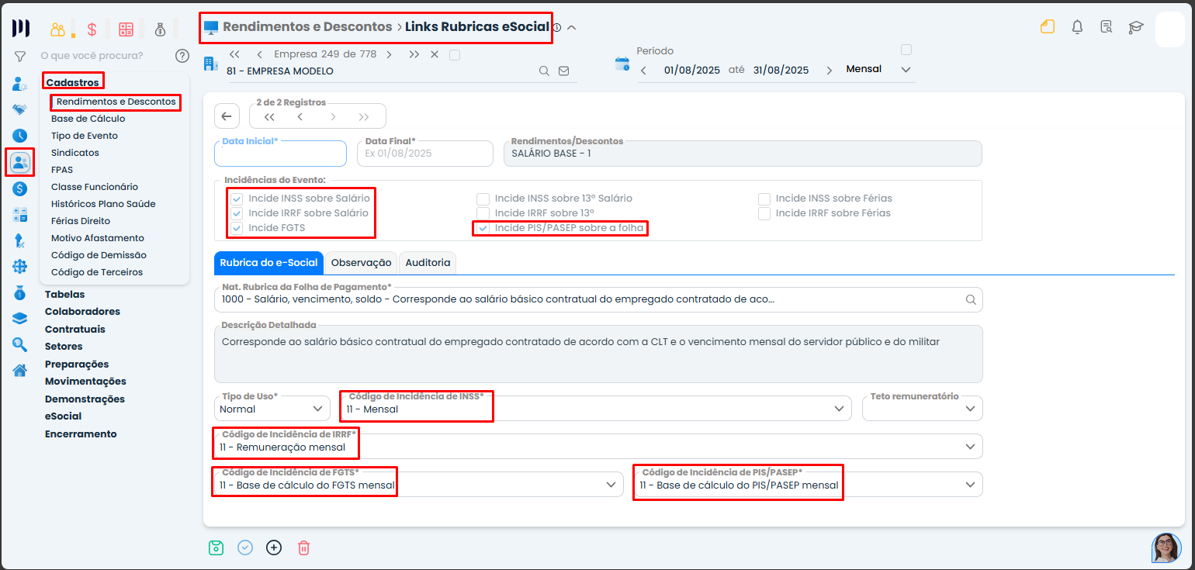1195x570 pixels.
Task: Click the Data Inicial input field
Action: 280,154
